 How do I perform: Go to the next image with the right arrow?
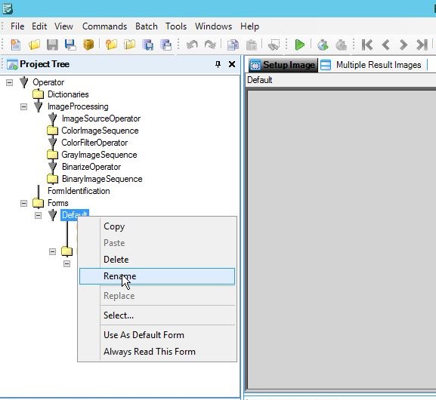pyautogui.click(x=404, y=45)
